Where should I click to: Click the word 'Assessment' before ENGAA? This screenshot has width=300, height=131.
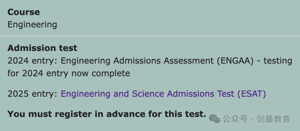coord(188,61)
